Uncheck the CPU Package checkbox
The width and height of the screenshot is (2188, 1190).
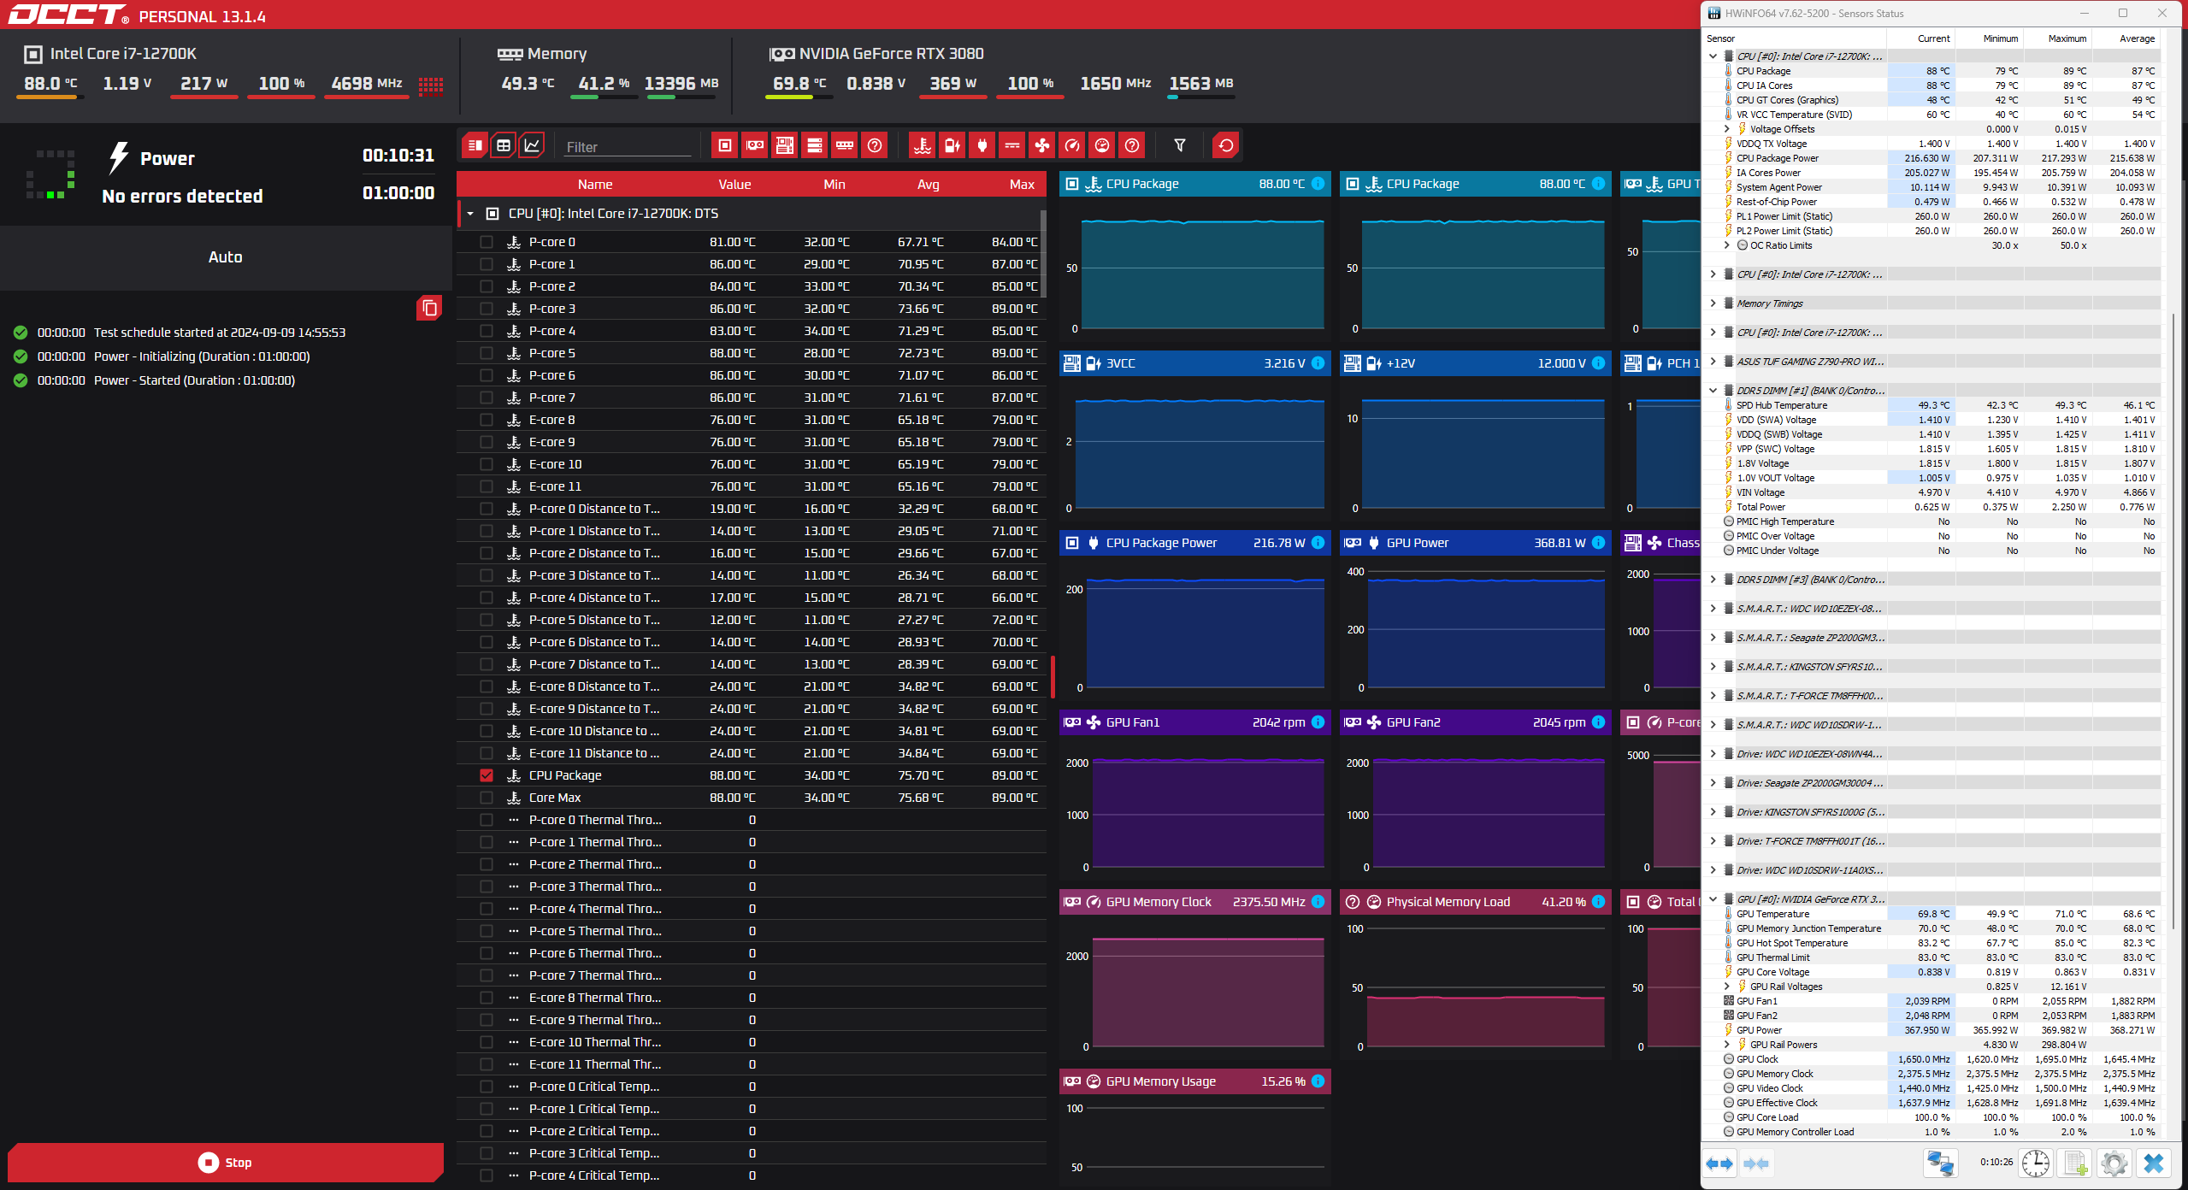click(487, 775)
